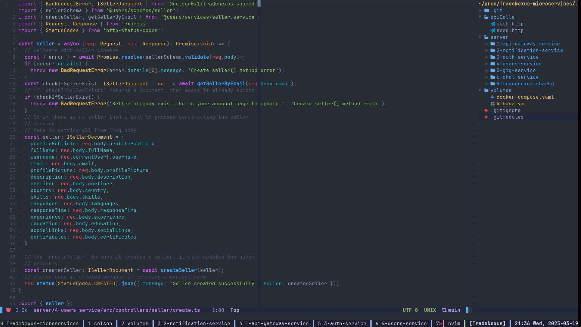581x327 pixels.
Task: Click the red mode icon in statusline
Action: [8, 310]
